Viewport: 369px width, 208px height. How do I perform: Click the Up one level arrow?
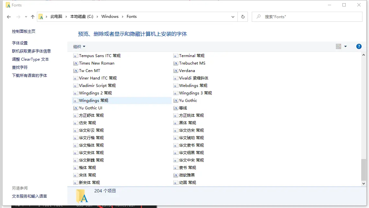pyautogui.click(x=33, y=17)
